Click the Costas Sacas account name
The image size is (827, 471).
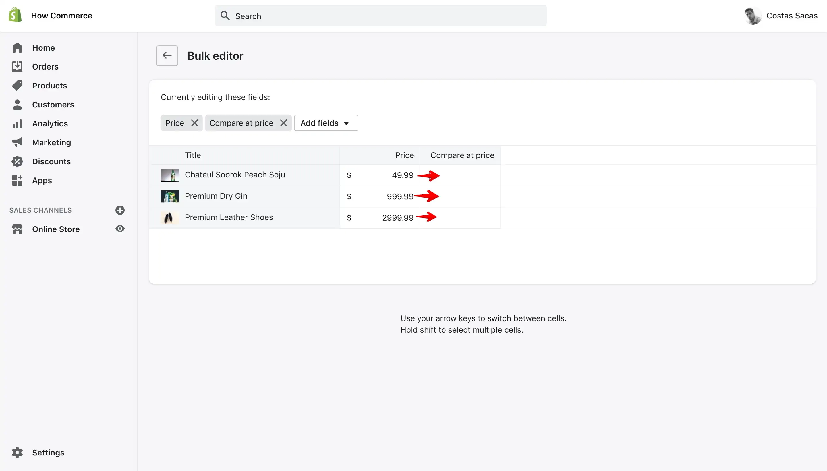click(792, 16)
